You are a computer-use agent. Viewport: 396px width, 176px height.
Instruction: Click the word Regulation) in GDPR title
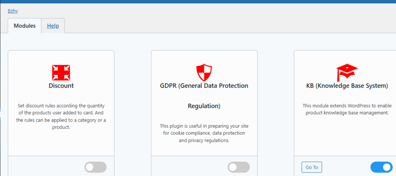(x=204, y=106)
